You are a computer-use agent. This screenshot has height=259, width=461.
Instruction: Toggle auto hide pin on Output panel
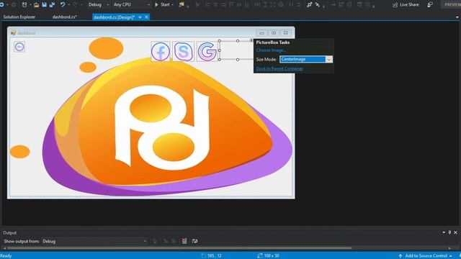[x=449, y=232]
